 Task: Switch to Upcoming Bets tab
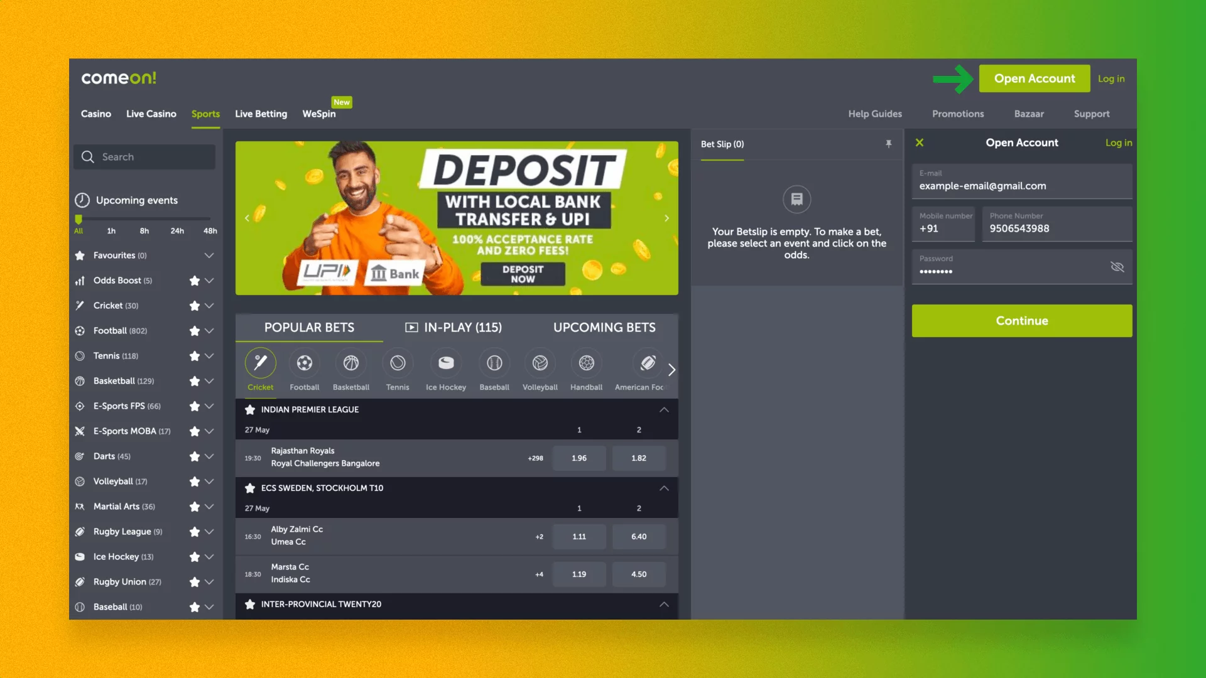(x=604, y=327)
